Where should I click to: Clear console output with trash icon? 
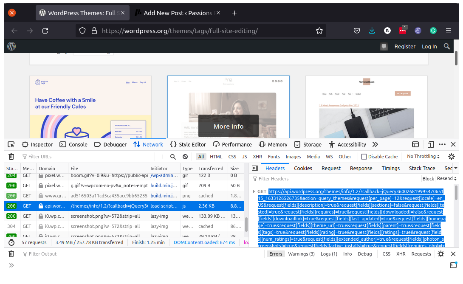(11, 254)
